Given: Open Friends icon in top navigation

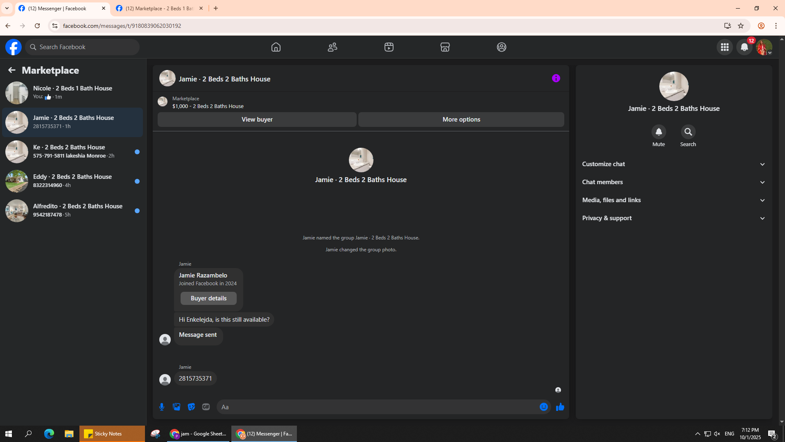Looking at the screenshot, I should coord(333,47).
